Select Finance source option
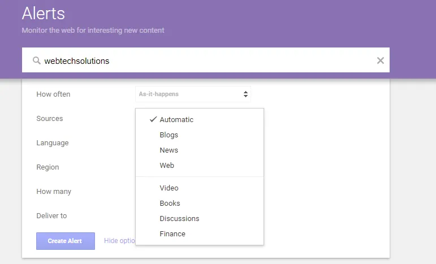 coord(200,233)
